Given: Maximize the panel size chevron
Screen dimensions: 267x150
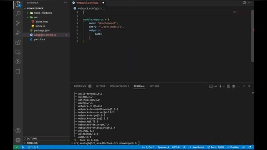Looking at the screenshot, I should coord(244,86).
